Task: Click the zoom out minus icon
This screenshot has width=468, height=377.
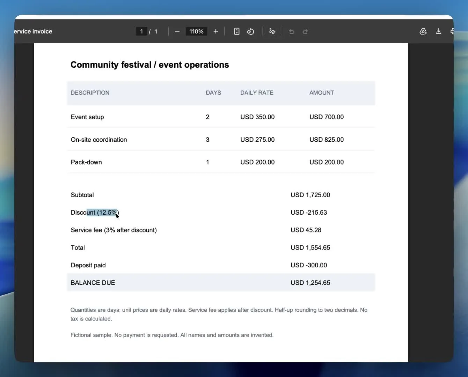Action: [177, 31]
